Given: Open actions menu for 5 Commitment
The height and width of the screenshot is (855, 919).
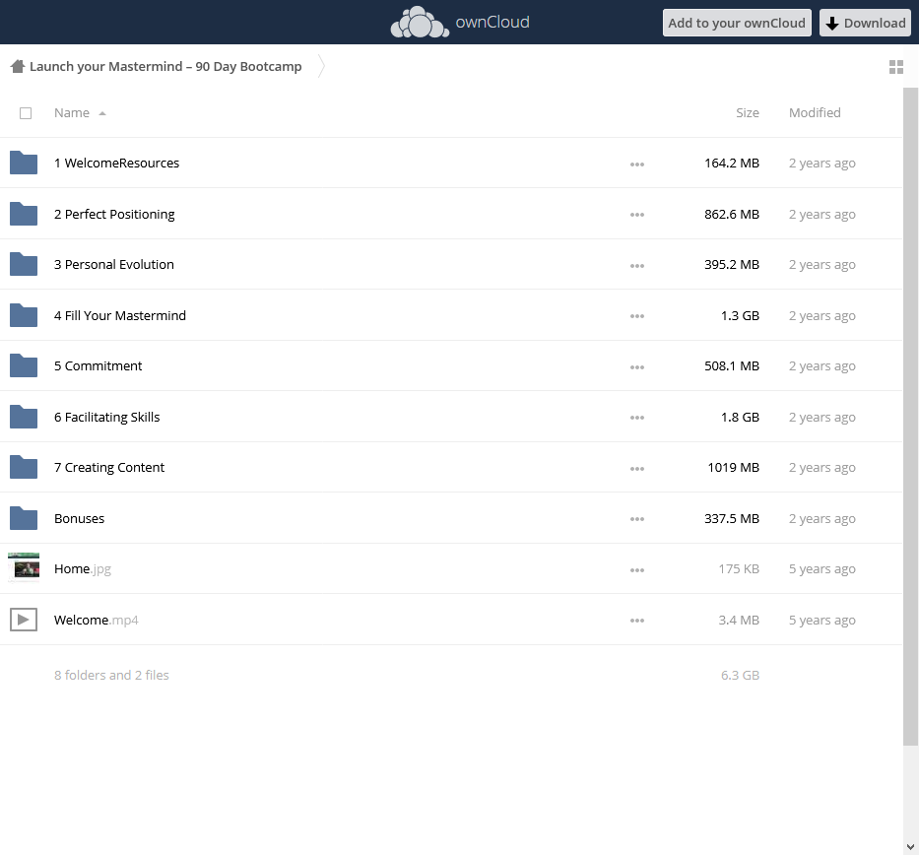Looking at the screenshot, I should click(x=637, y=366).
